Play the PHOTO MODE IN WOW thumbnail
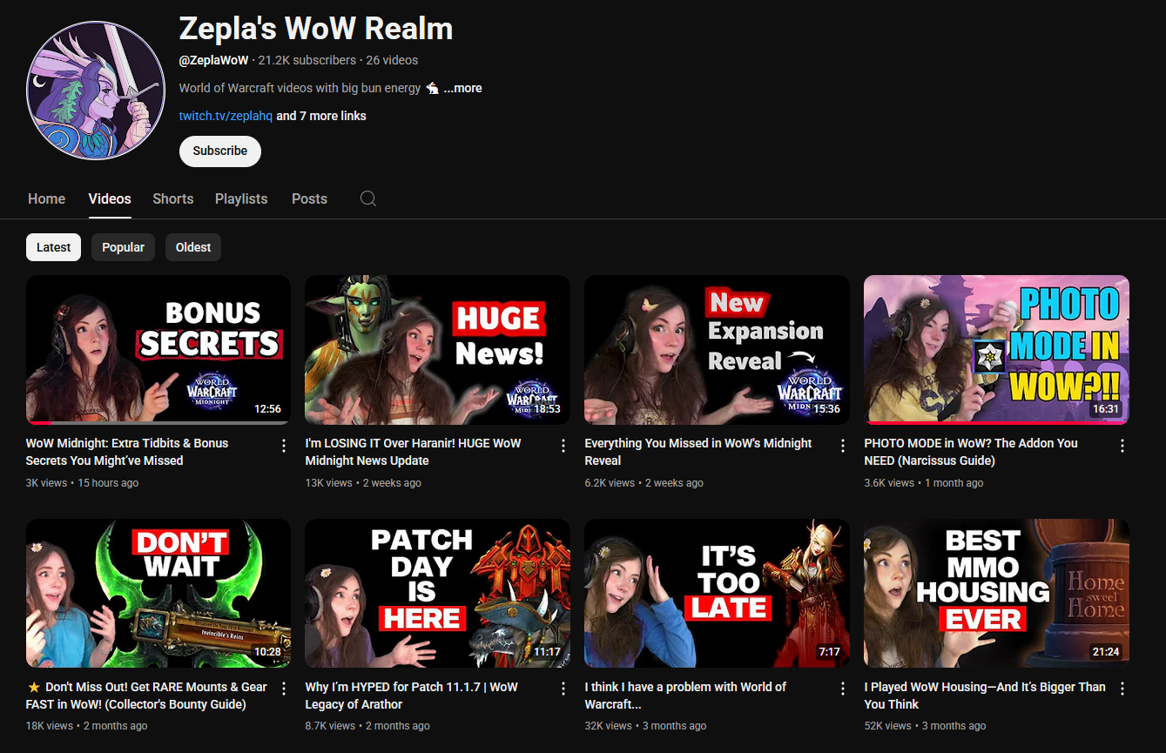 coord(996,350)
